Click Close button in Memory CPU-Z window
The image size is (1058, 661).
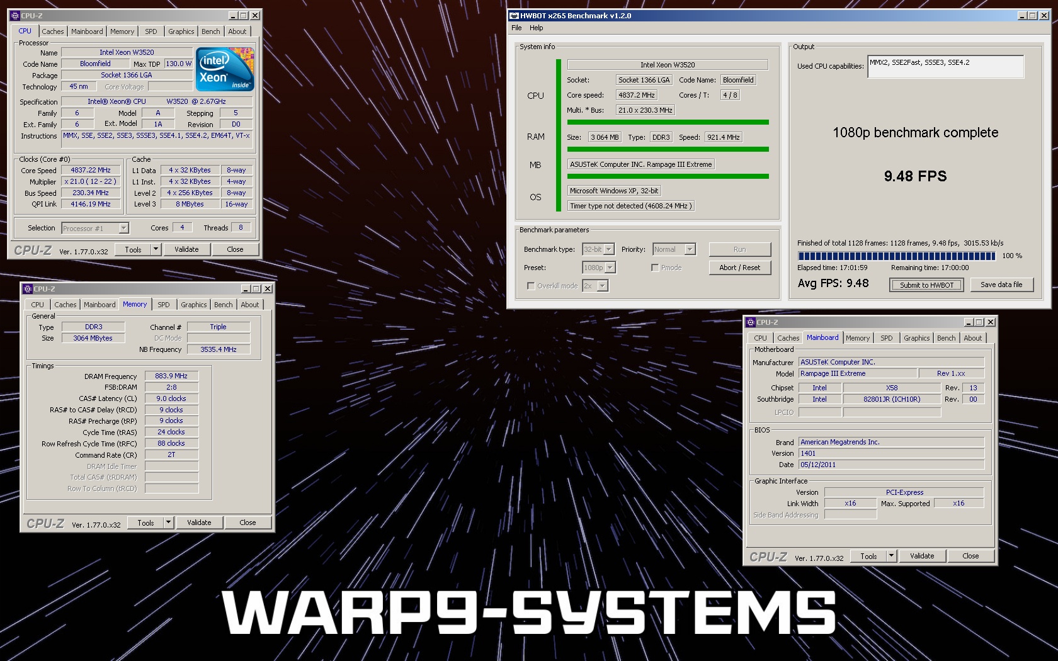(247, 523)
